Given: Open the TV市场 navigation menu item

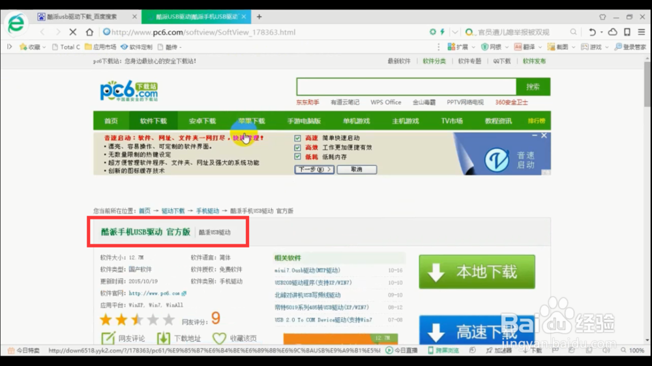Looking at the screenshot, I should pos(452,121).
